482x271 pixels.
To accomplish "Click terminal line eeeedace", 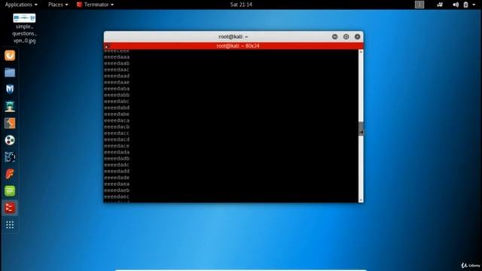I will click(x=117, y=146).
